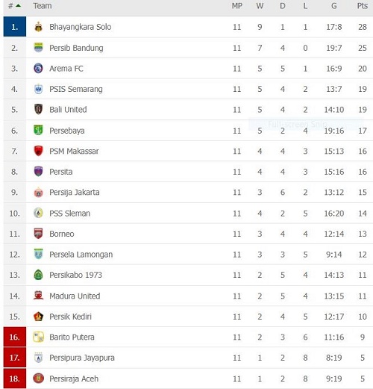Click Persipura Jayapura goal ratio 8:19
Viewport: 373px width, 389px height.
334,358
